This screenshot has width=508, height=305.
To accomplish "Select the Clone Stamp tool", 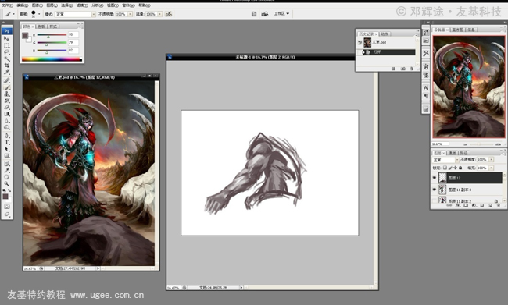I will point(6,94).
